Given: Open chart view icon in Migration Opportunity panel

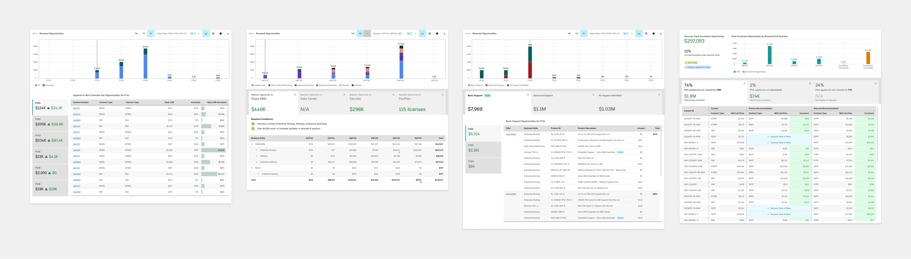Looking at the screenshot, I should pyautogui.click(x=423, y=34).
